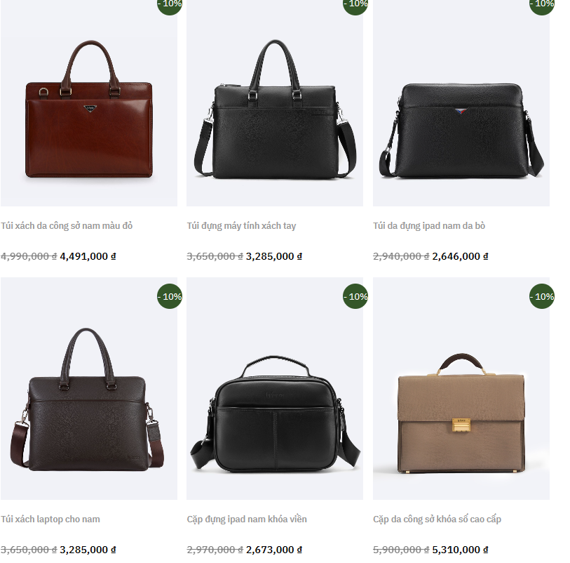The height and width of the screenshot is (563, 570).
Task: Click "Túi xách laptop cho nam" title
Action: tap(50, 519)
